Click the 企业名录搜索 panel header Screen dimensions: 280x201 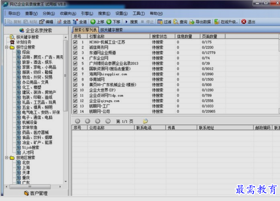(x=36, y=30)
